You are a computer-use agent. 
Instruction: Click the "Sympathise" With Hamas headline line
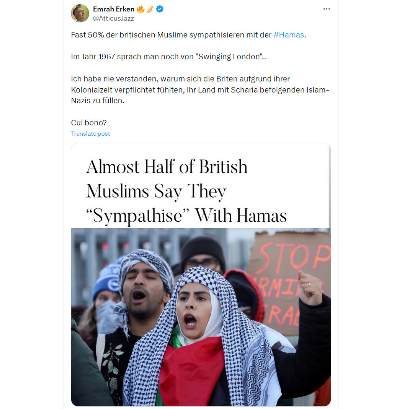186,216
